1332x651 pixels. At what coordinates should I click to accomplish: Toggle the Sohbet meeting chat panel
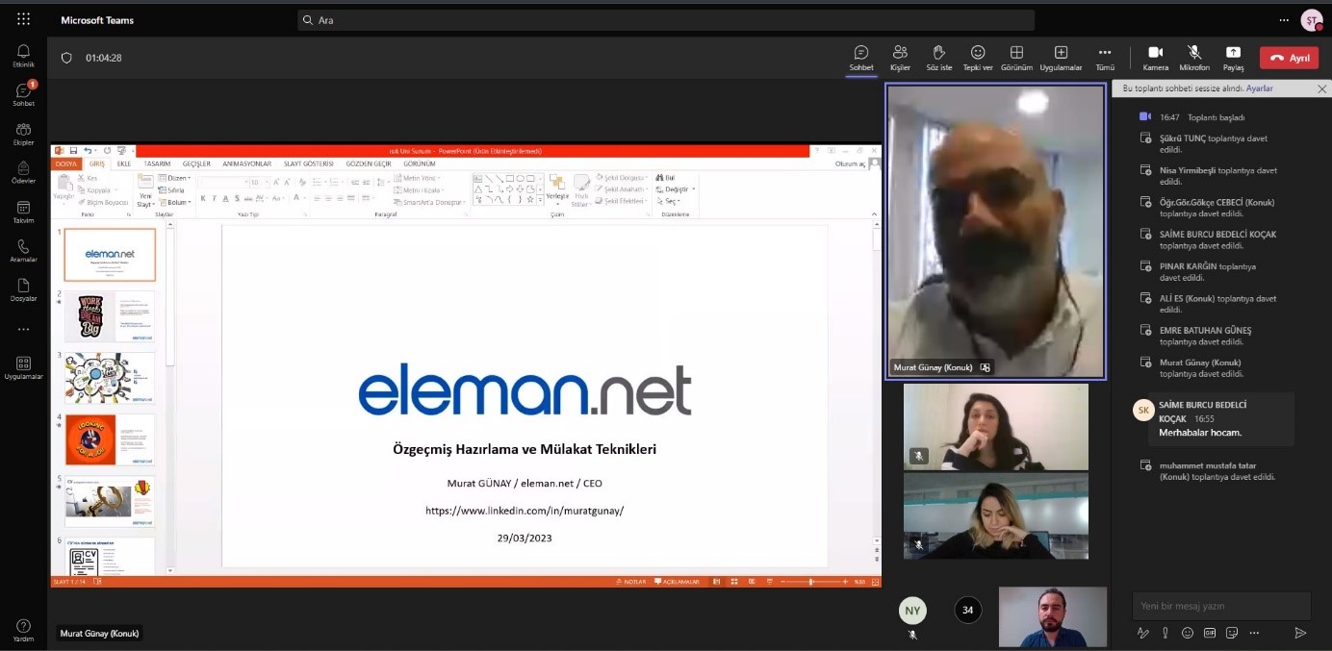click(861, 58)
